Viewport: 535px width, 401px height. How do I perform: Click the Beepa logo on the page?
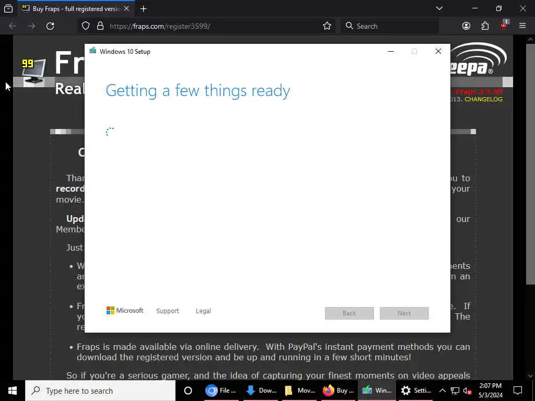tap(479, 59)
